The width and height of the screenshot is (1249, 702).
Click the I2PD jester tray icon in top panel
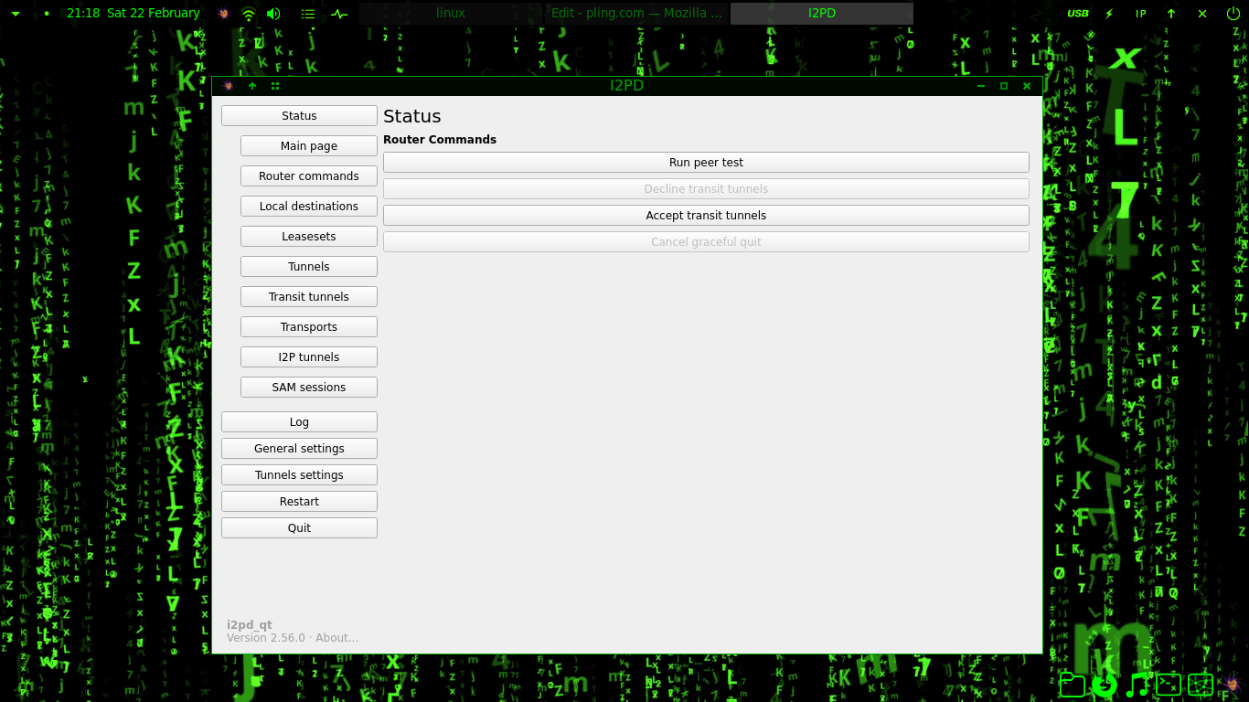click(223, 14)
